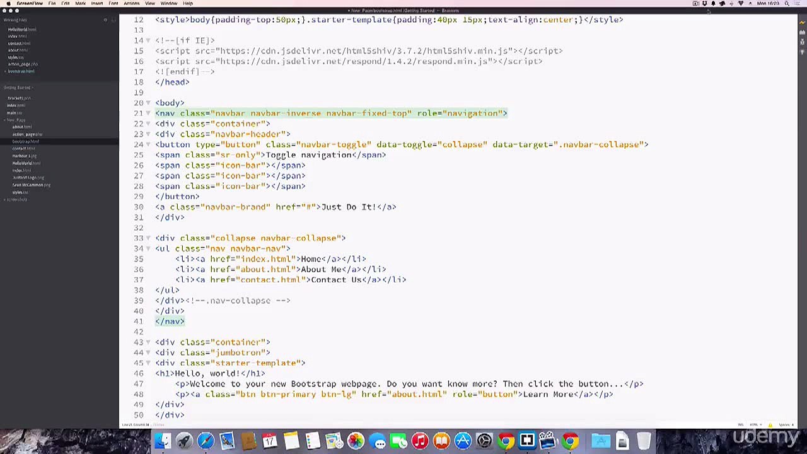Viewport: 807px width, 454px height.
Task: Open the Help menu
Action: 188,4
